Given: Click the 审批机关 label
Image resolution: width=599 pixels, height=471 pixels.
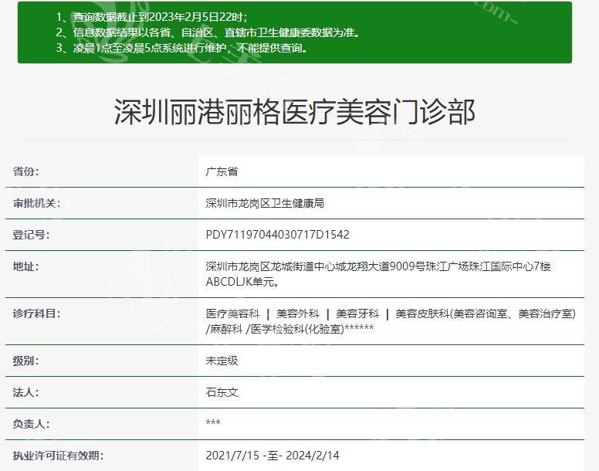Looking at the screenshot, I should 36,203.
